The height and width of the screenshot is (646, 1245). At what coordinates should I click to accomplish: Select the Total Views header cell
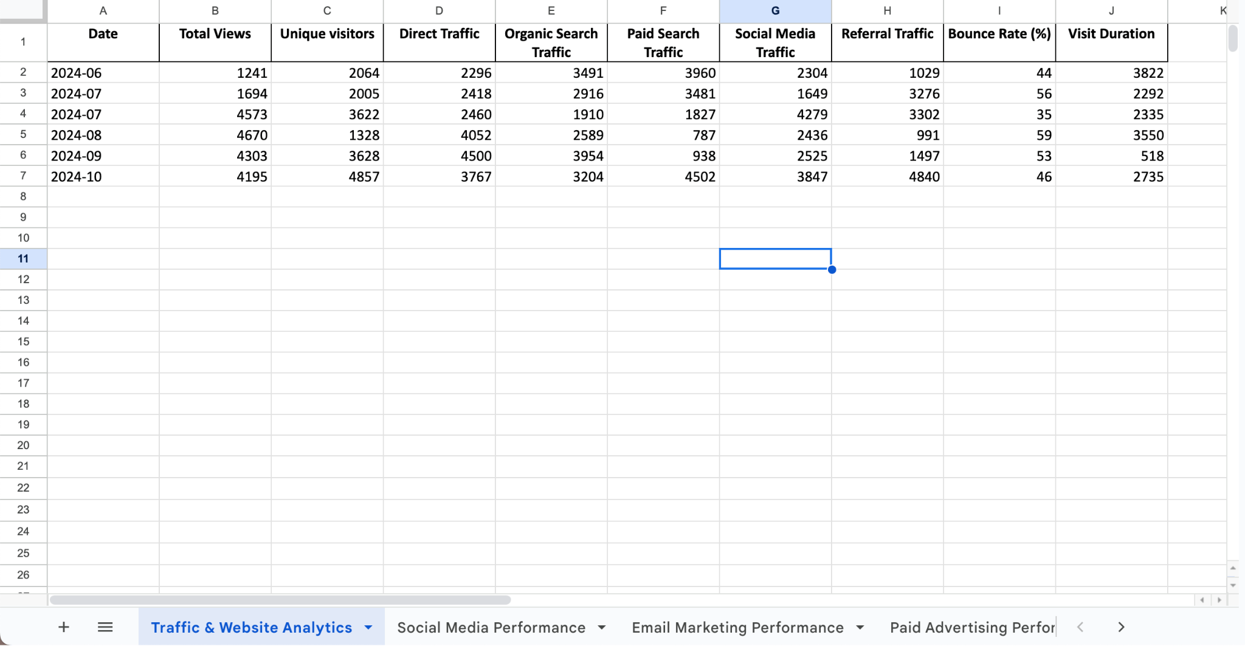point(214,34)
